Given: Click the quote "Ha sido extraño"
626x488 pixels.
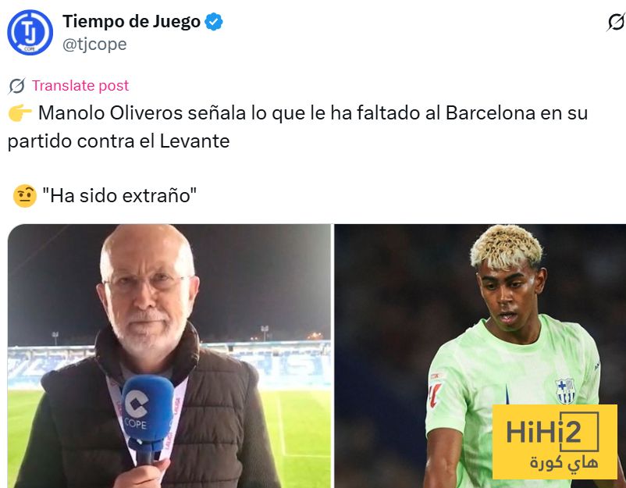Looking at the screenshot, I should coord(119,196).
